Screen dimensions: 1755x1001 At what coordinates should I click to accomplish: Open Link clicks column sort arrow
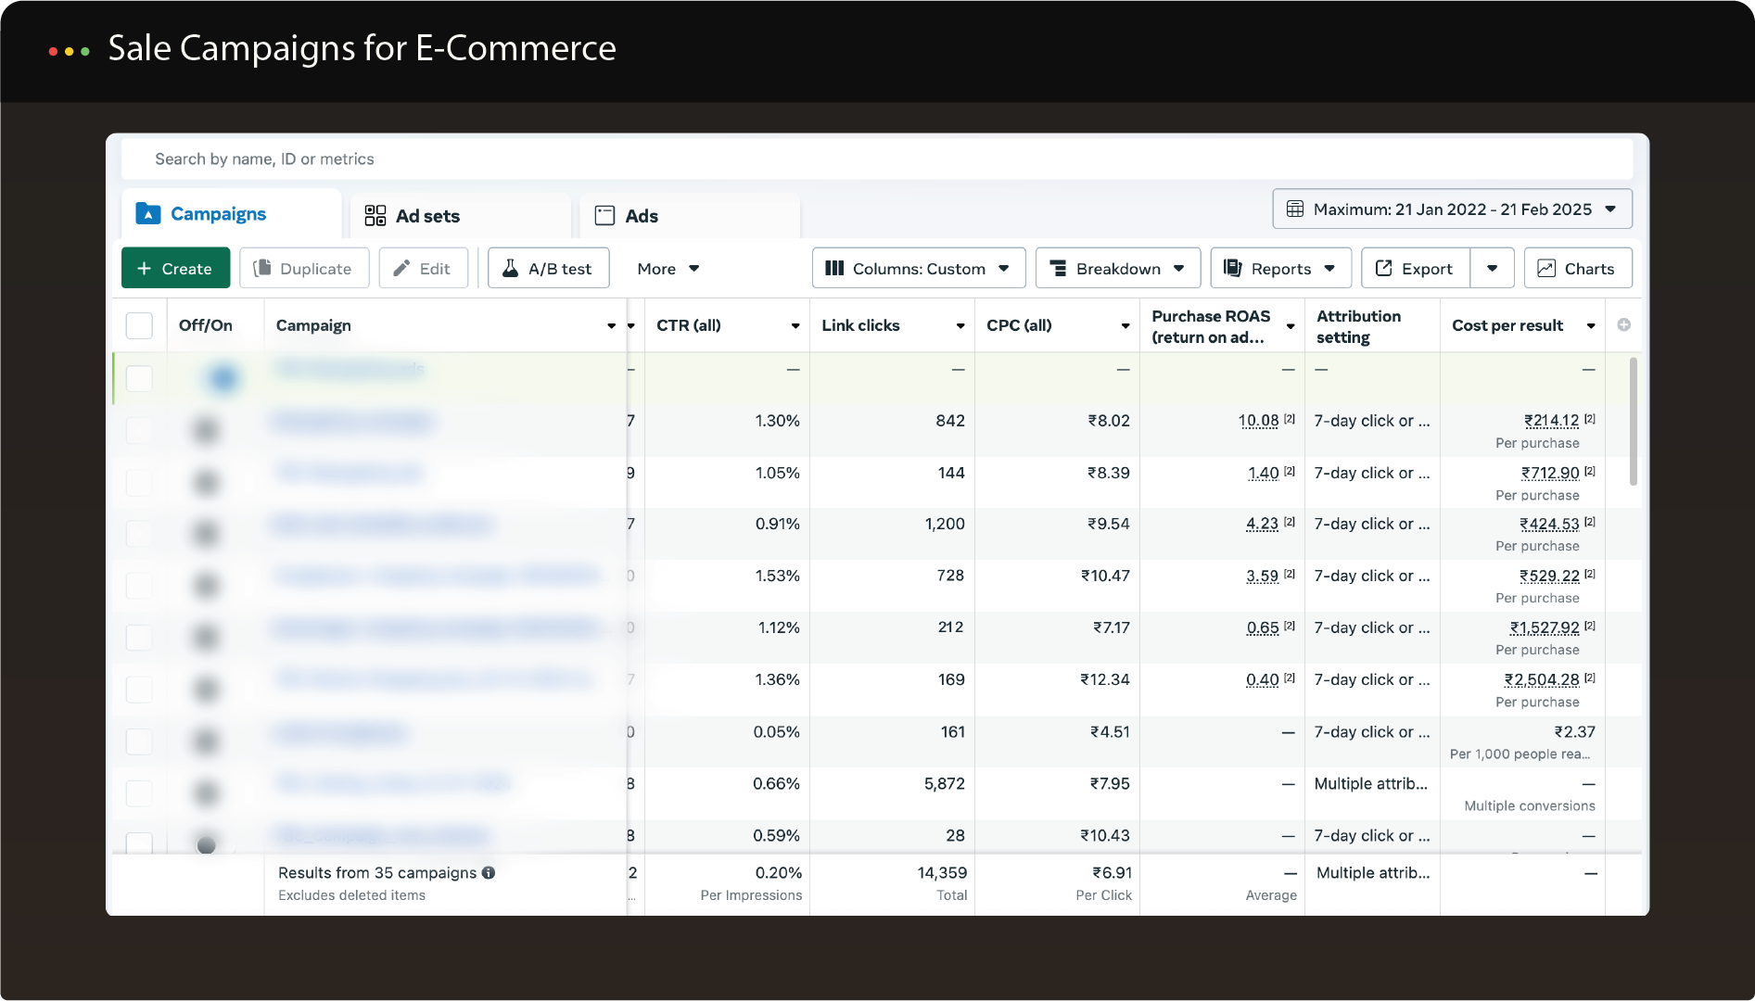[960, 326]
